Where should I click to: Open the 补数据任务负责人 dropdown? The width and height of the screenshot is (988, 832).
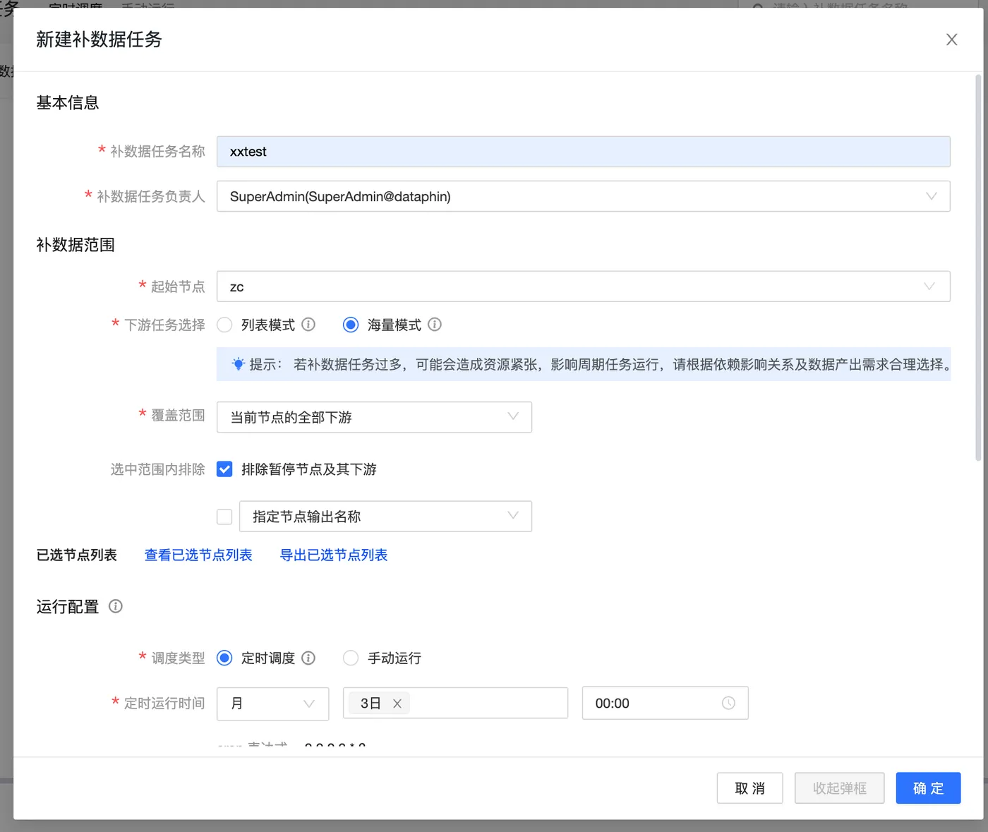(x=583, y=196)
